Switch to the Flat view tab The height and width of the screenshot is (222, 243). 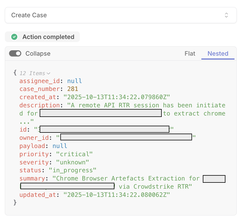190,54
